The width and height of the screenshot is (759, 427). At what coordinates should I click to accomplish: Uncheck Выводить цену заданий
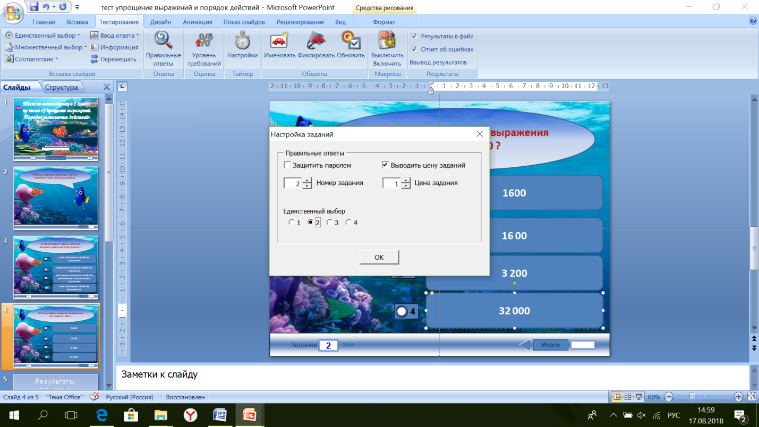click(x=386, y=165)
